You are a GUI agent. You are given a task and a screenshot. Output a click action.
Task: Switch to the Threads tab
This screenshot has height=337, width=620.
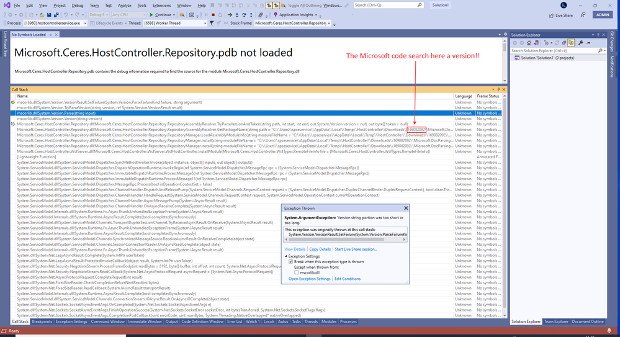click(311, 321)
